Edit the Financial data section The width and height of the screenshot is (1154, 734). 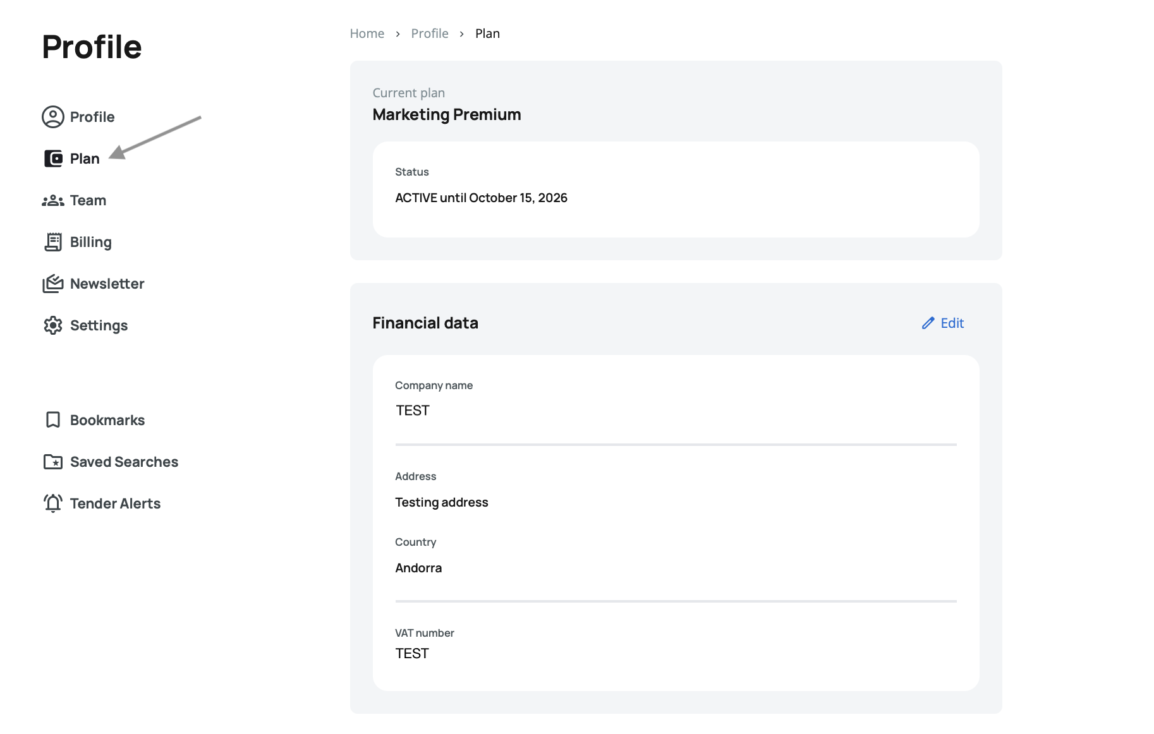coord(951,323)
